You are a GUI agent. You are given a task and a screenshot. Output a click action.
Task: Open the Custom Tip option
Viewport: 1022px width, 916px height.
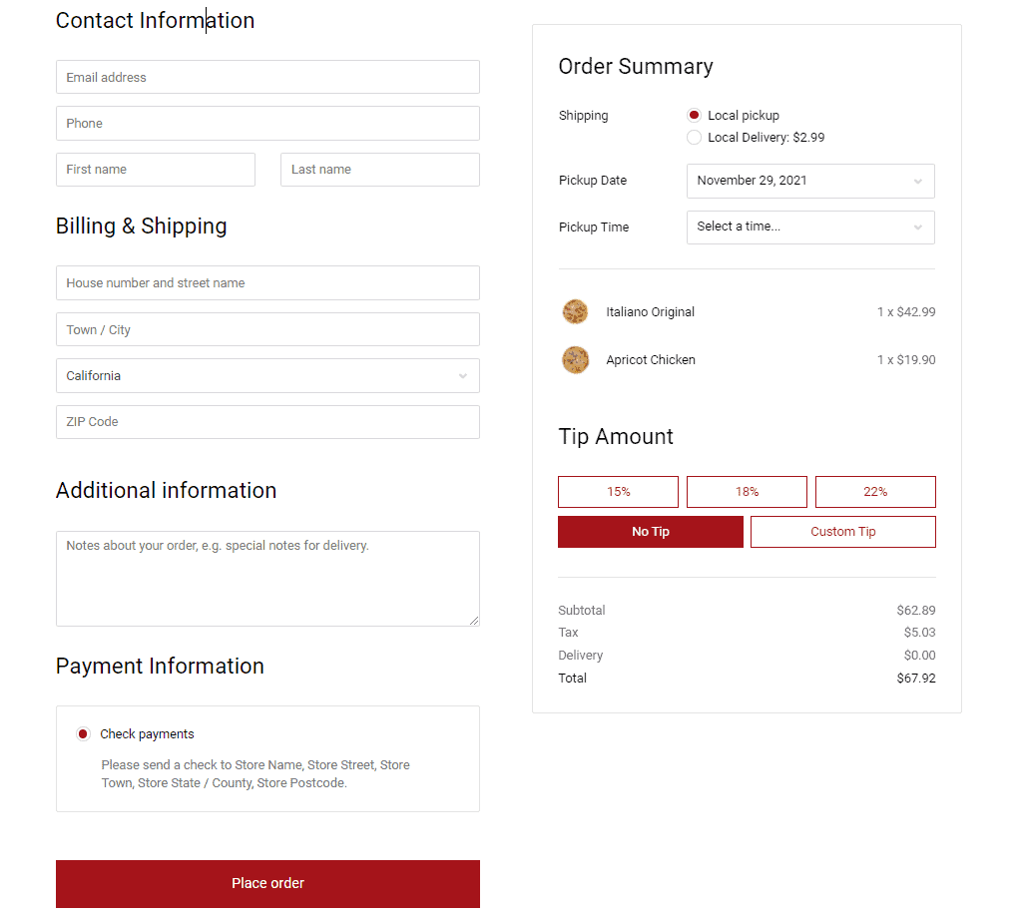pyautogui.click(x=843, y=532)
